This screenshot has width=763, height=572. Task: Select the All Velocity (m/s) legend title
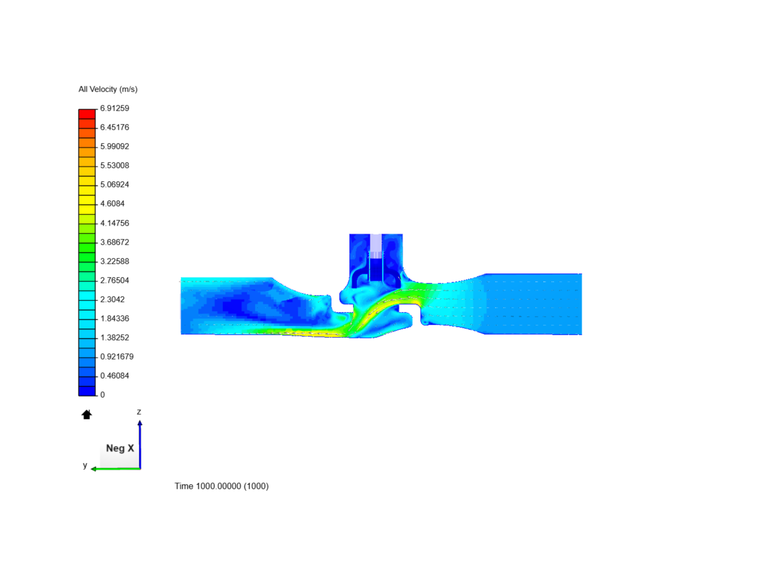tap(108, 89)
